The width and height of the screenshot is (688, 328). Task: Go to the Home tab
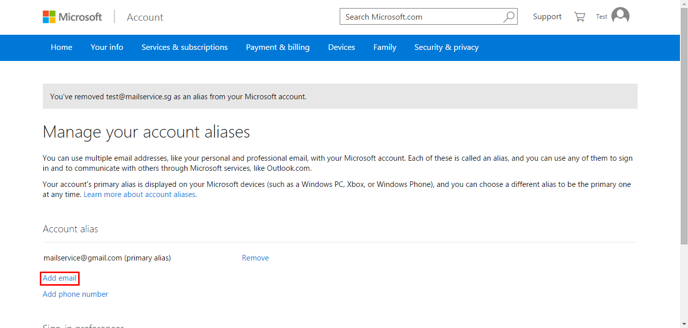pyautogui.click(x=61, y=47)
